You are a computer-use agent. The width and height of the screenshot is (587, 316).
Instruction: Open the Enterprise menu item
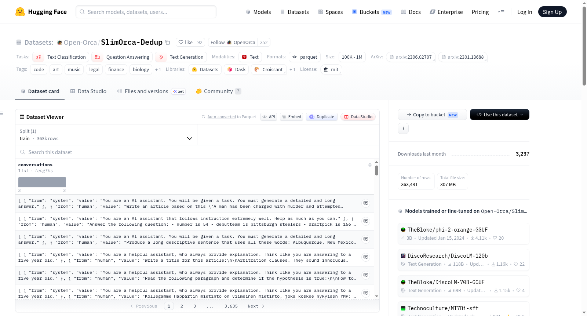click(446, 12)
